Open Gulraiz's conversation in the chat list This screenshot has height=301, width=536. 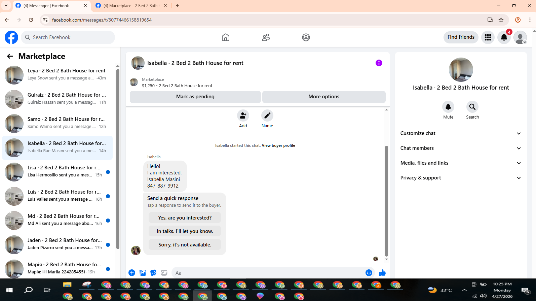57,99
